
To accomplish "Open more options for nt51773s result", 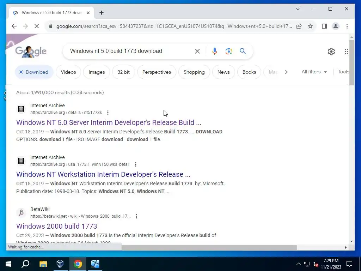I will click(108, 113).
